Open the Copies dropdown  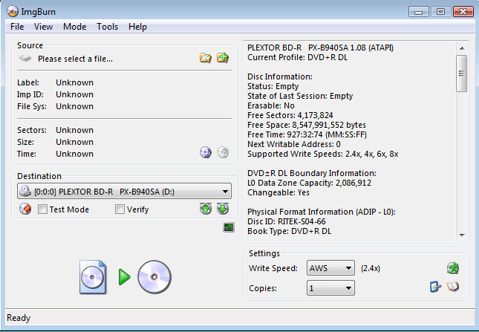330,288
